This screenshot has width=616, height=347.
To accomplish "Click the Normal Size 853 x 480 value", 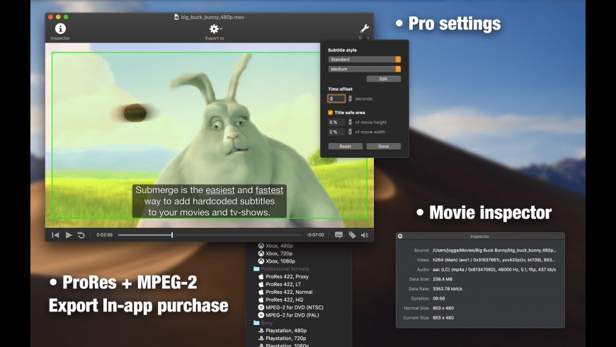I will [443, 308].
